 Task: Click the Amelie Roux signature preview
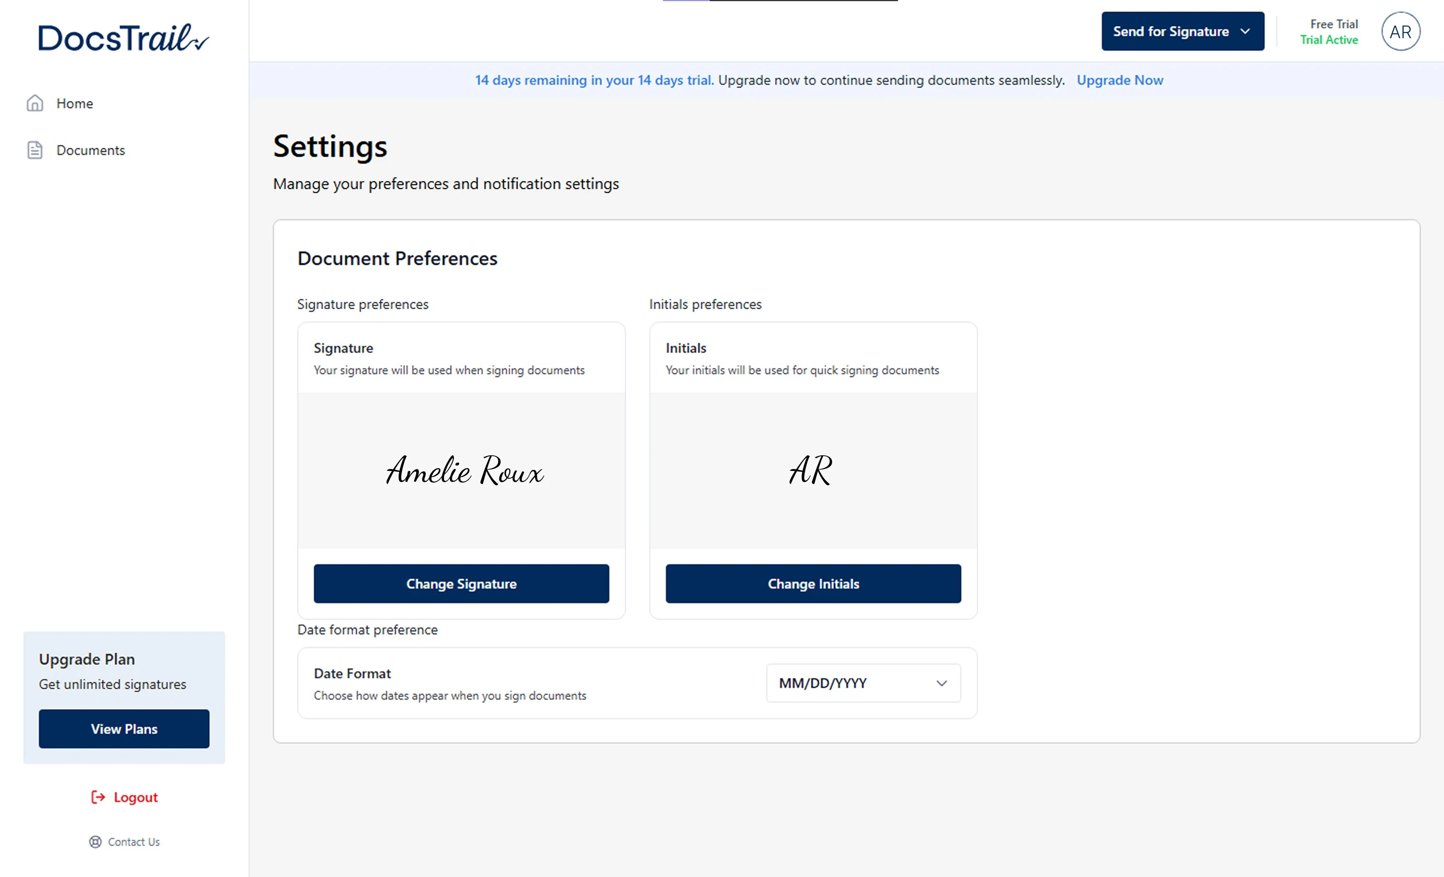pyautogui.click(x=464, y=471)
